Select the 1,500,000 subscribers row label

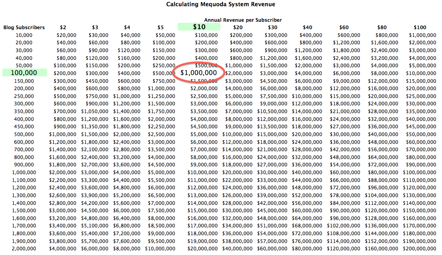click(24, 210)
